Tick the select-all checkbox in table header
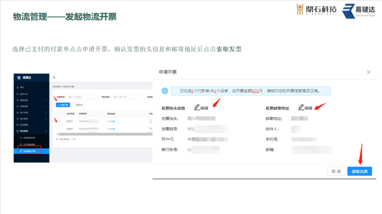The width and height of the screenshot is (382, 214). click(60, 114)
